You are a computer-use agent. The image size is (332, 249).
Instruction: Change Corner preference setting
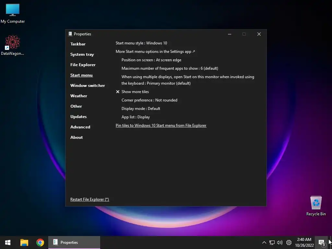[149, 100]
